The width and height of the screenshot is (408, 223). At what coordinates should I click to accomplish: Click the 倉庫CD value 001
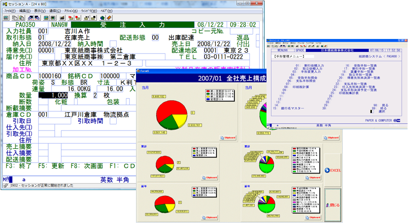click(x=43, y=114)
